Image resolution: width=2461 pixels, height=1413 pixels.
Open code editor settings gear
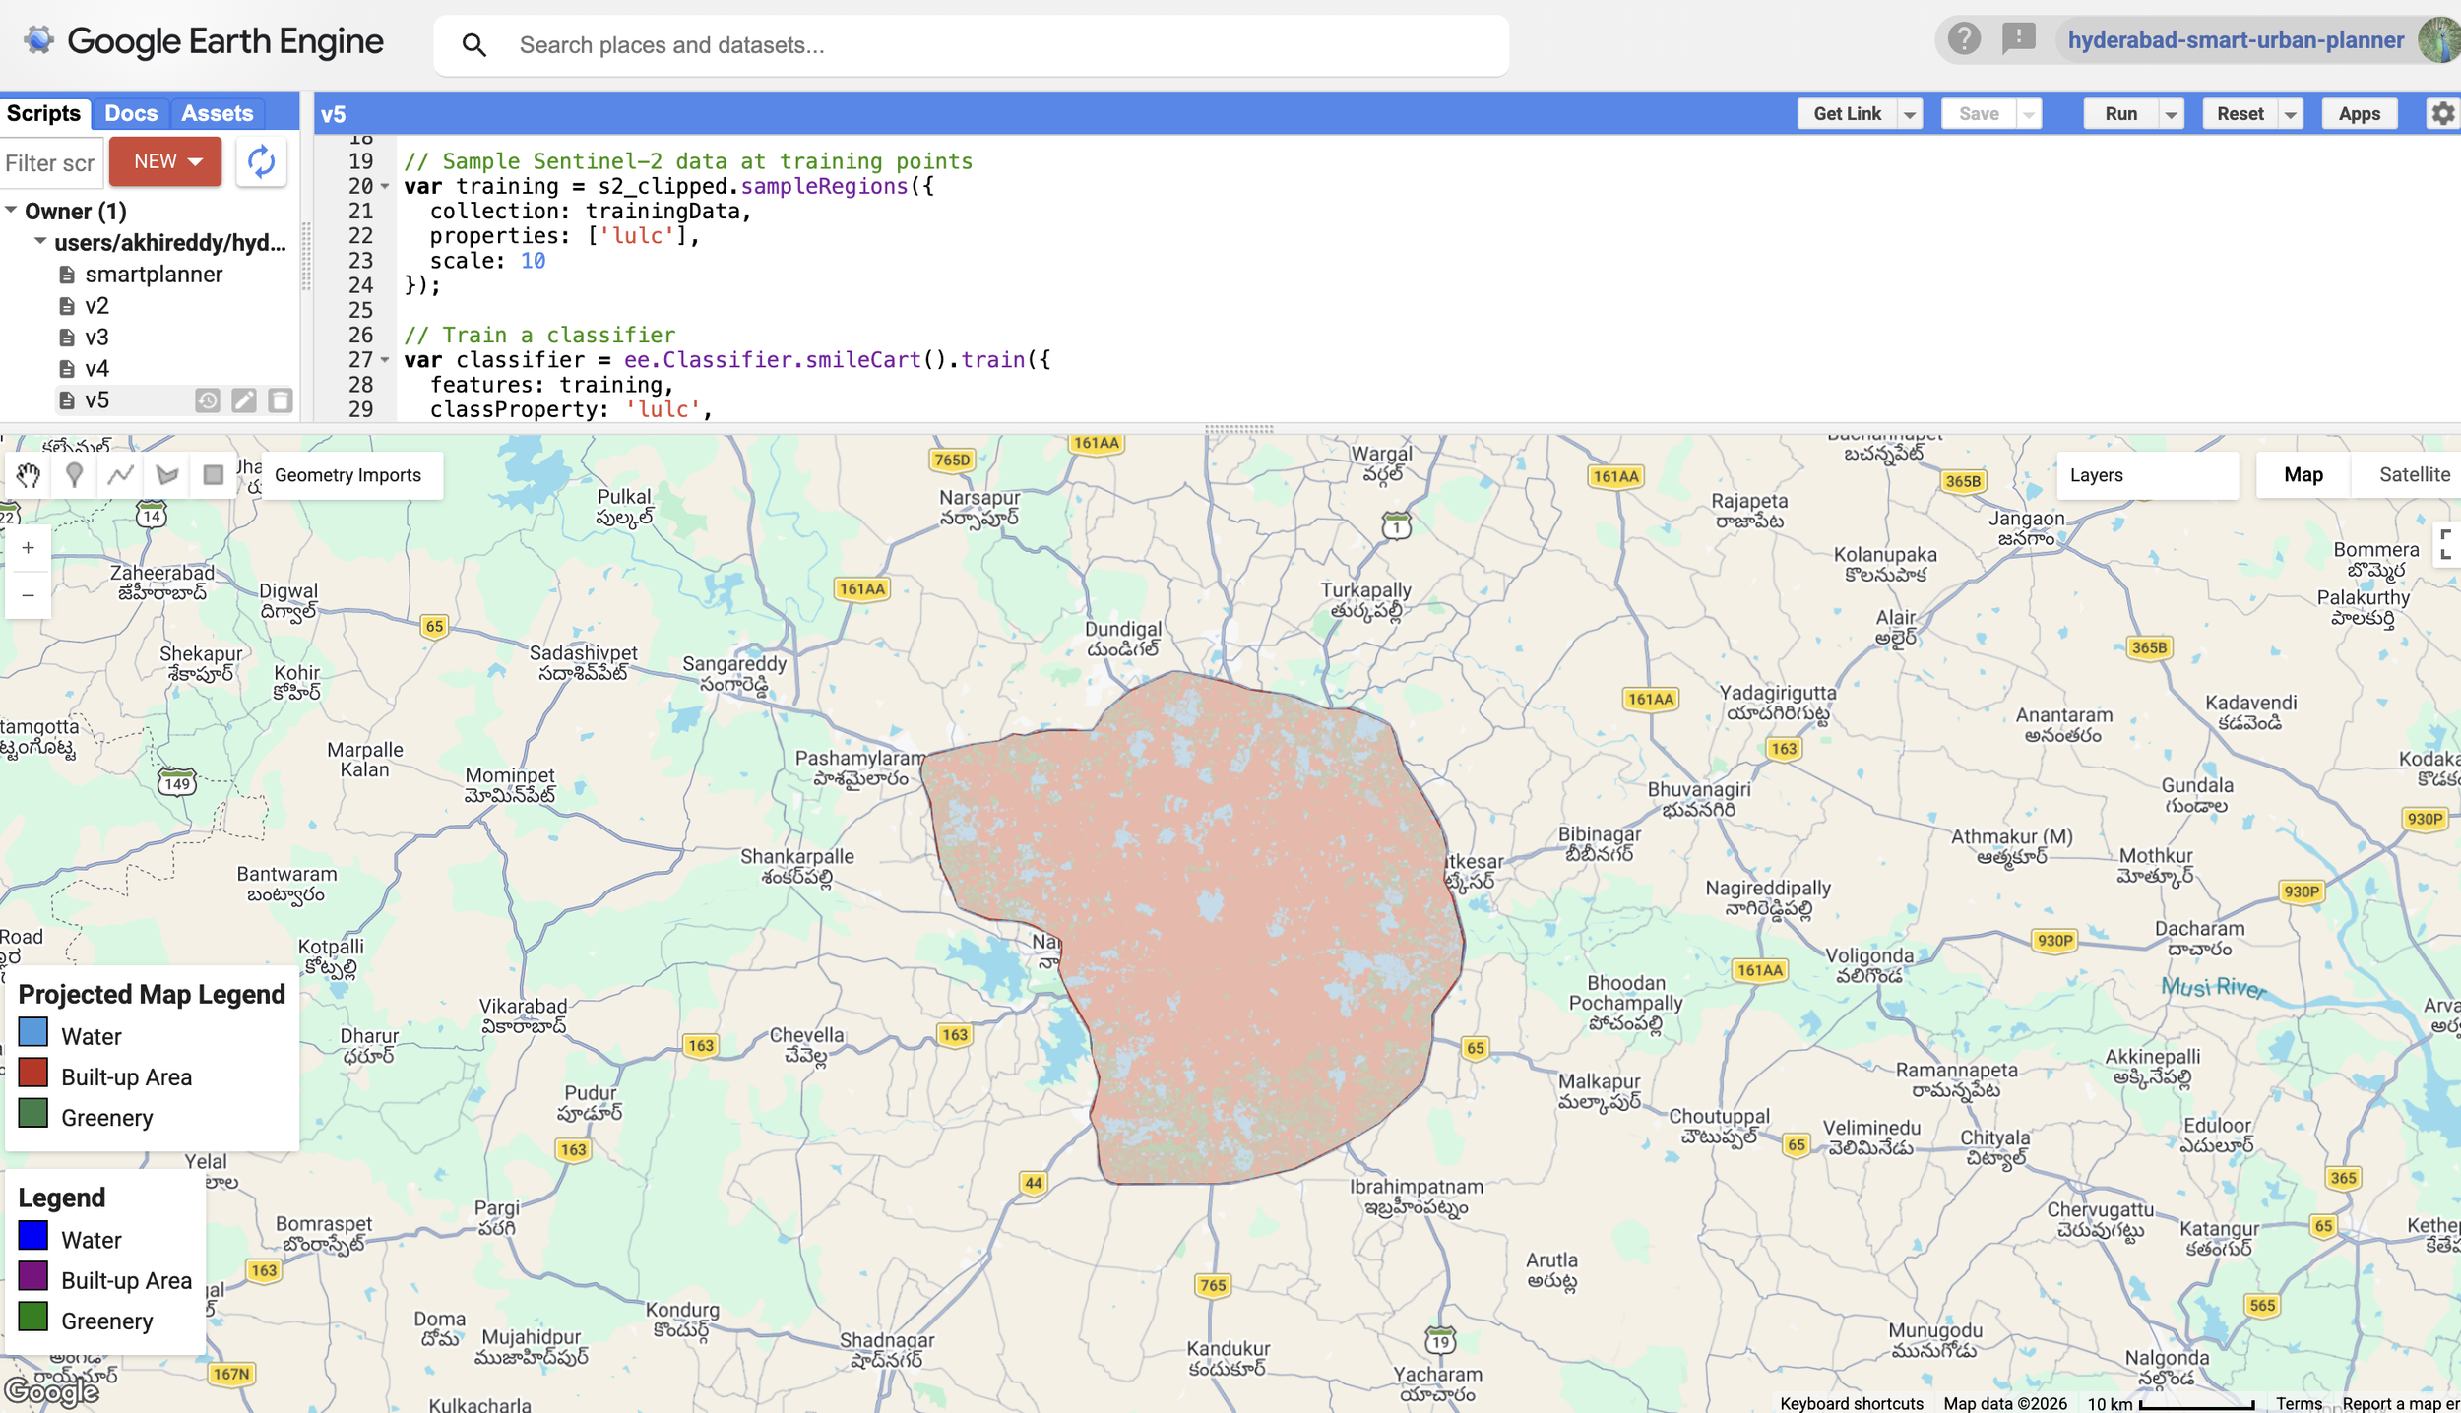pos(2443,113)
